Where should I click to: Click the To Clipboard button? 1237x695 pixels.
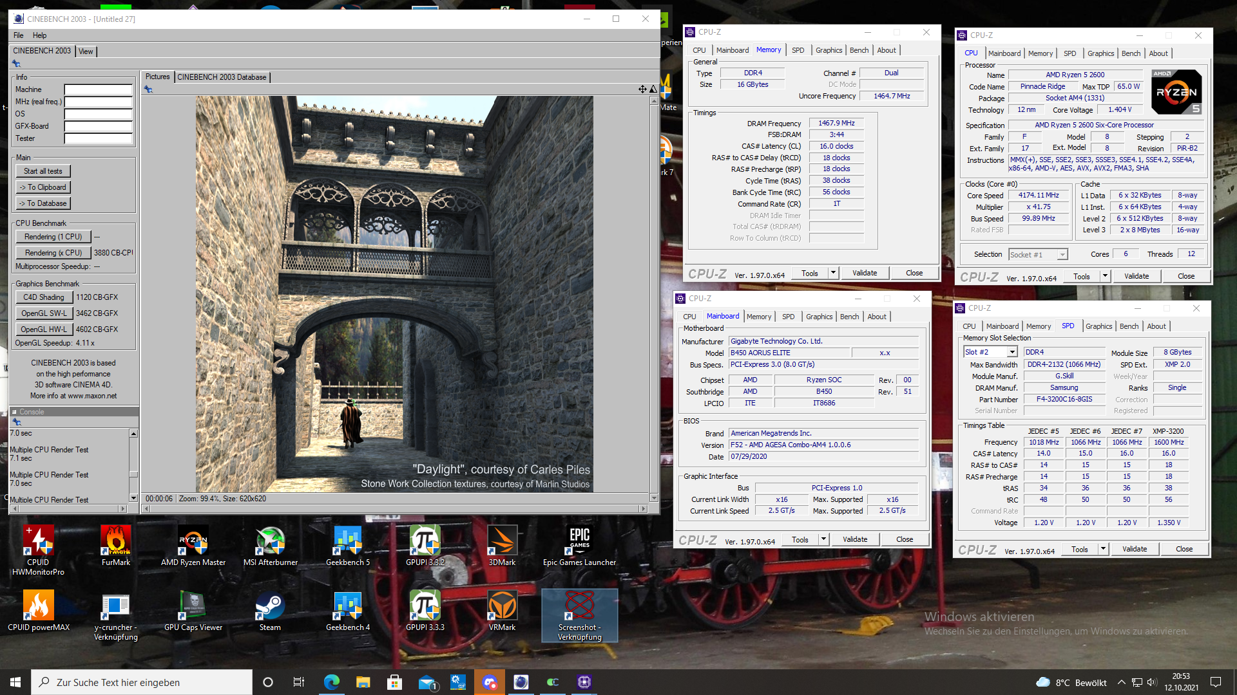pyautogui.click(x=43, y=187)
